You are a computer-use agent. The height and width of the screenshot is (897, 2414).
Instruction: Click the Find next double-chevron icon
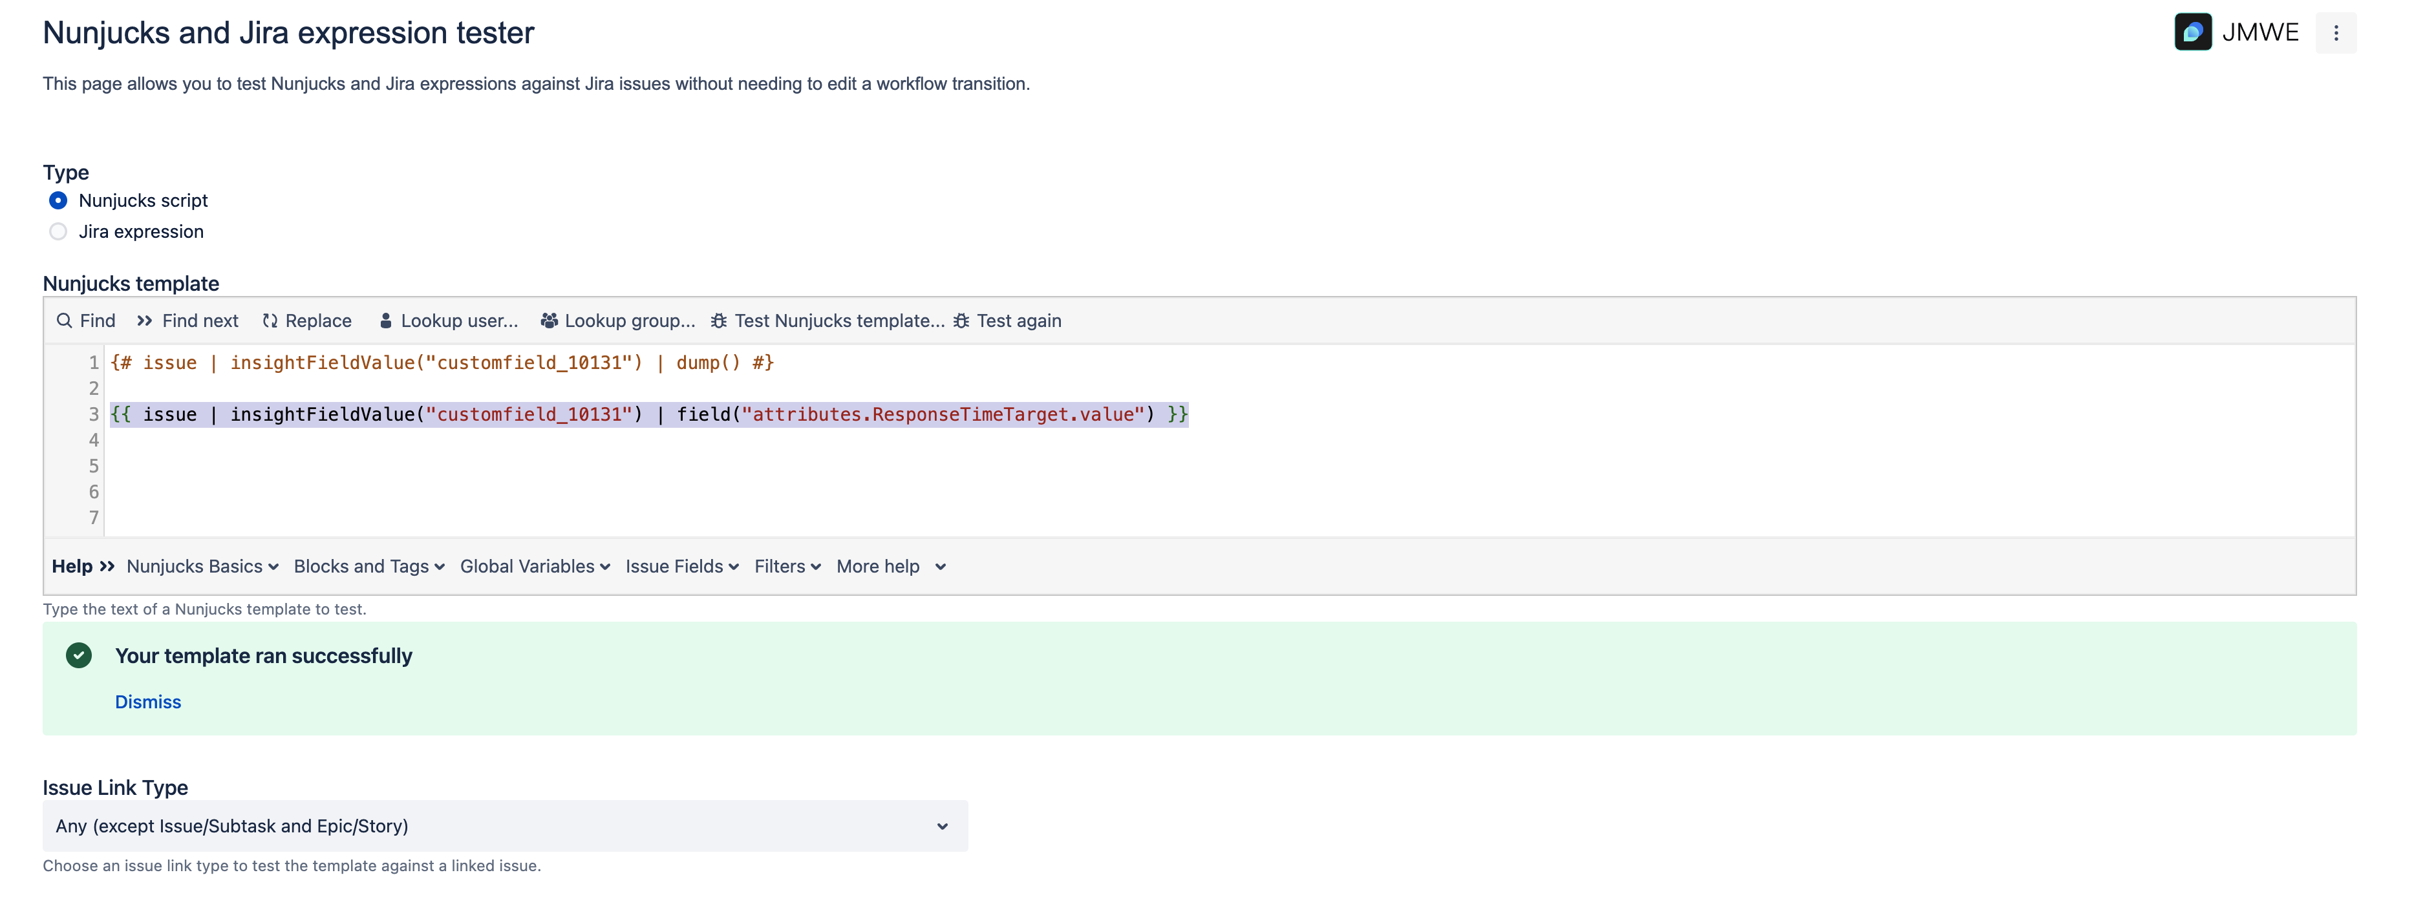tap(144, 321)
